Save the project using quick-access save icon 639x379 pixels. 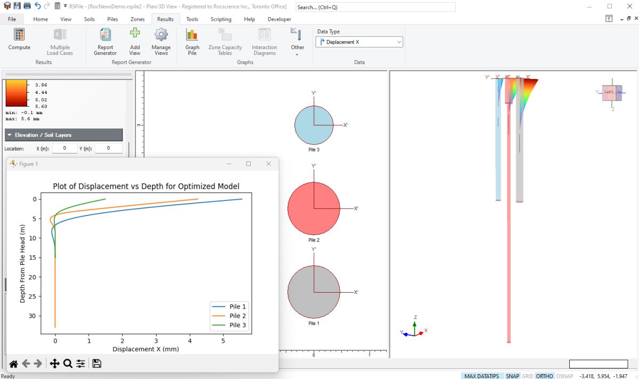click(x=17, y=6)
